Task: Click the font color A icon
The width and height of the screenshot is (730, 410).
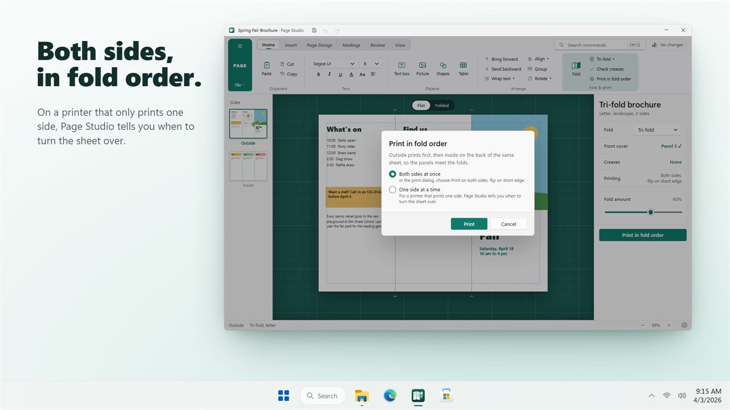Action: (x=351, y=75)
